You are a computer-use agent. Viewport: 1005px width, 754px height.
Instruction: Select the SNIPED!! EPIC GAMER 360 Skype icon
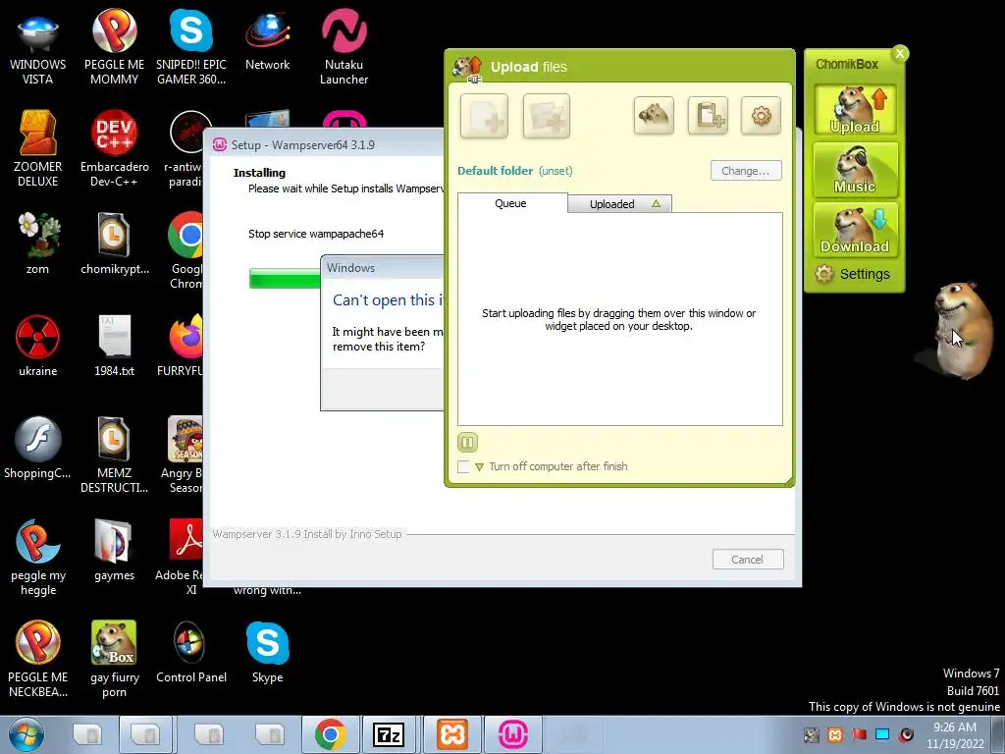click(191, 46)
